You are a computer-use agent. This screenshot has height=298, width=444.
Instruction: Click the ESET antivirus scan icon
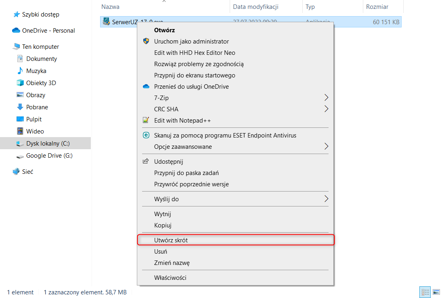point(146,135)
